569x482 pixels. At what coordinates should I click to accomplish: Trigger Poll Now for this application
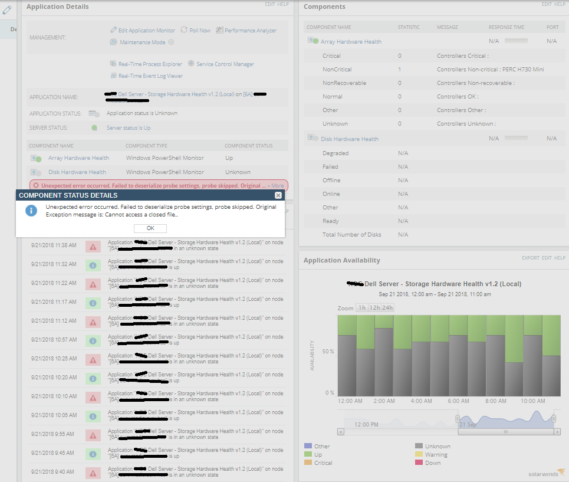click(200, 29)
